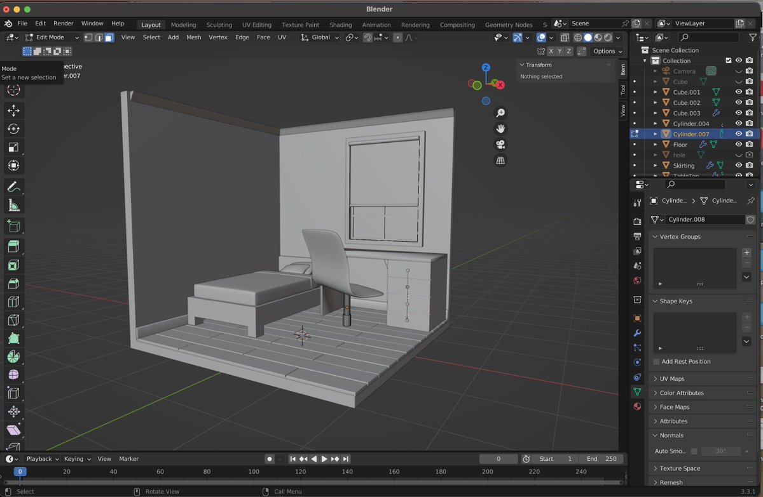Open the Render menu
The width and height of the screenshot is (763, 497).
[64, 23]
